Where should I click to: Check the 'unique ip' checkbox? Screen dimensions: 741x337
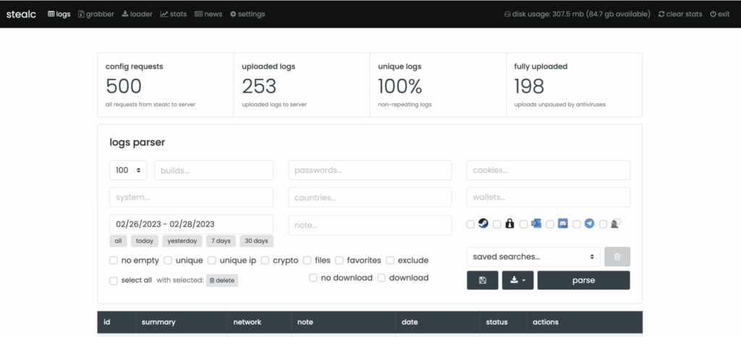click(x=212, y=260)
